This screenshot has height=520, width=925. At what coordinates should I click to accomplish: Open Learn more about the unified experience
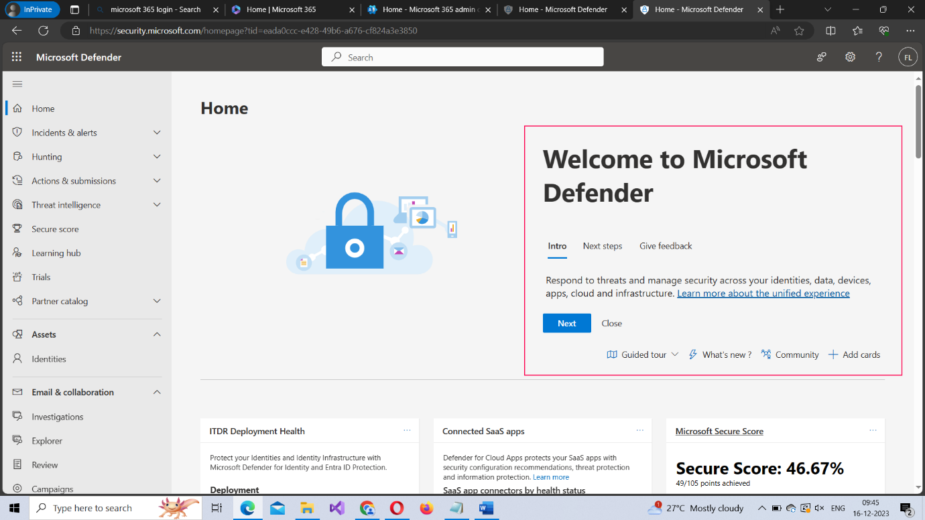click(763, 294)
